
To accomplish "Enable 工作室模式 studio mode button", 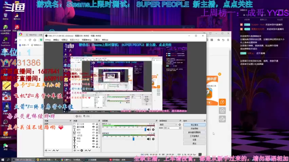I will [194, 136].
